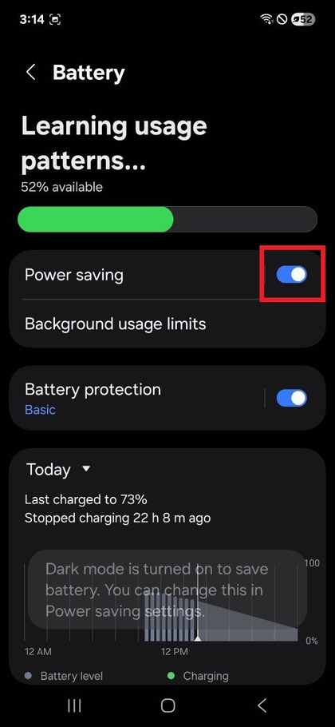Tap the Basic protection mode link

(40, 410)
